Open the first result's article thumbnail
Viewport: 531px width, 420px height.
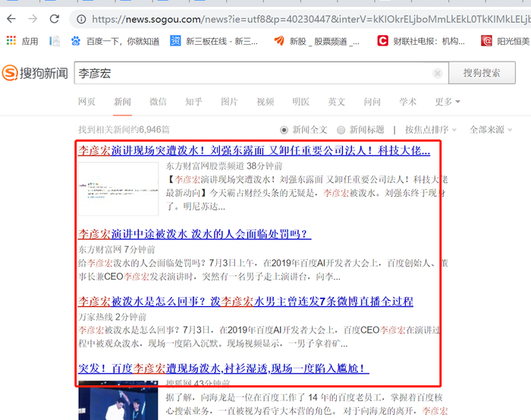(x=118, y=188)
